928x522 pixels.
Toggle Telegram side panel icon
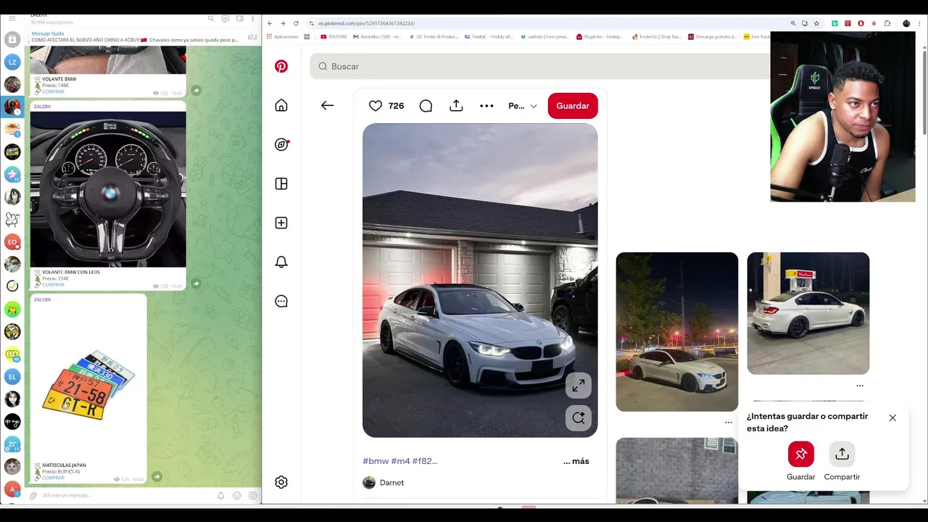[240, 18]
